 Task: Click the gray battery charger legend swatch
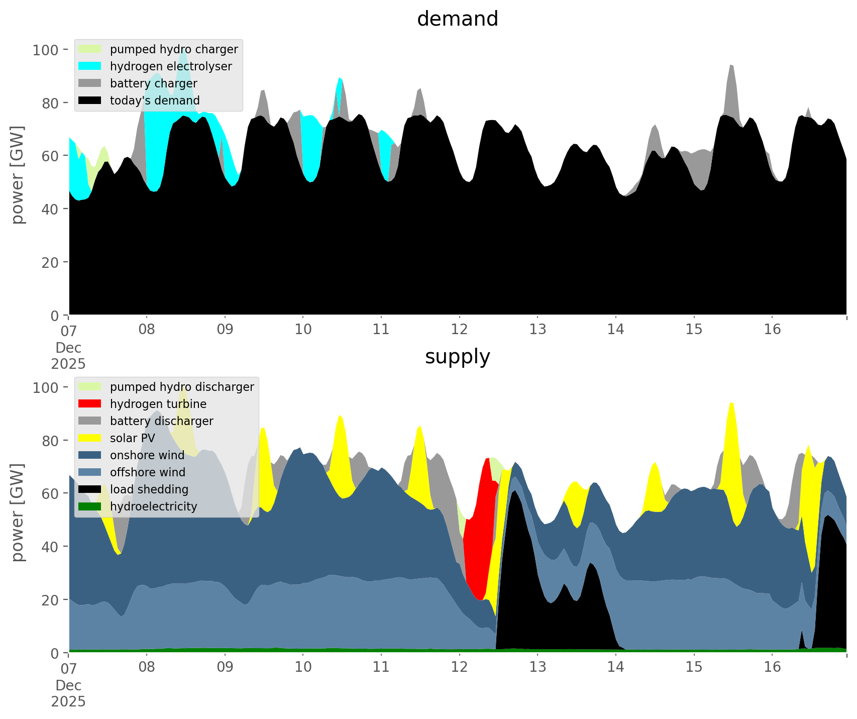pyautogui.click(x=90, y=83)
